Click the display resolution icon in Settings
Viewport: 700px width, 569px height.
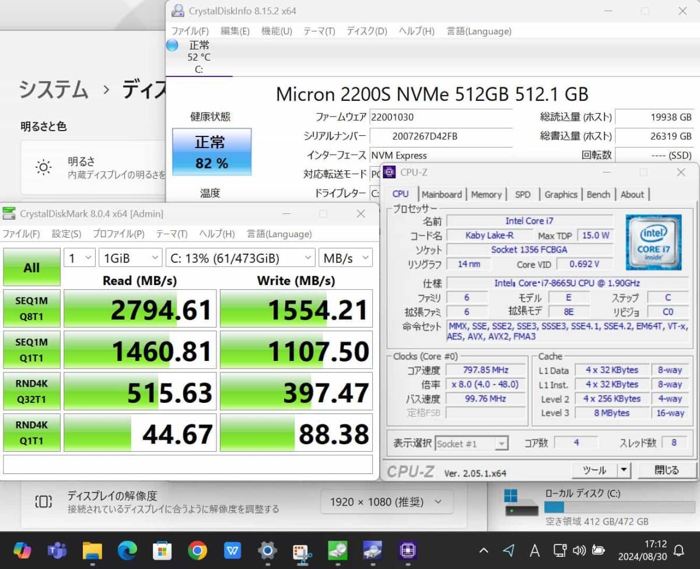click(44, 501)
